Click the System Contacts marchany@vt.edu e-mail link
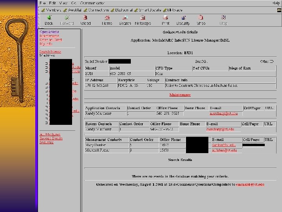Screen dimensions: 282x212 [x=220, y=129]
